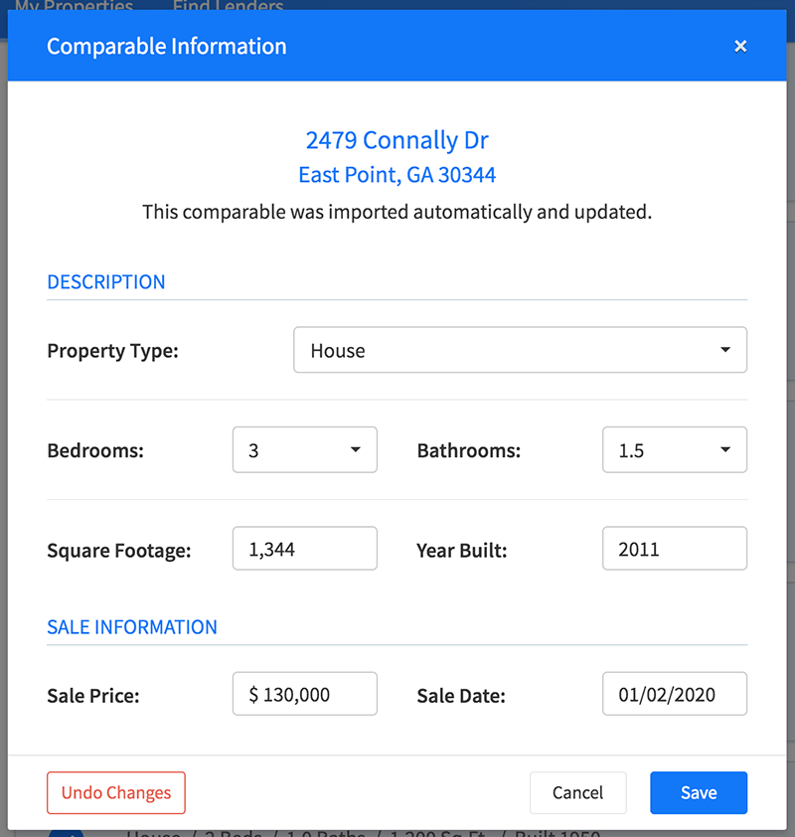Click the Bedrooms dropdown chevron

click(x=359, y=449)
